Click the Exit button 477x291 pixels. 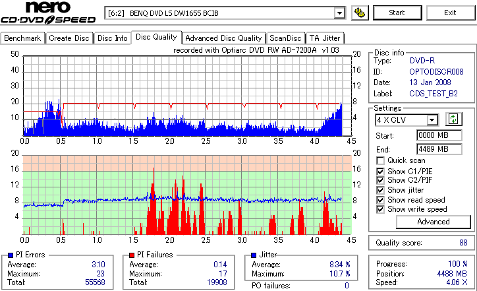pos(450,13)
